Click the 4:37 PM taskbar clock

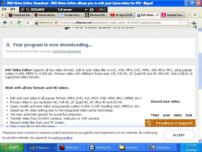coord(191,145)
